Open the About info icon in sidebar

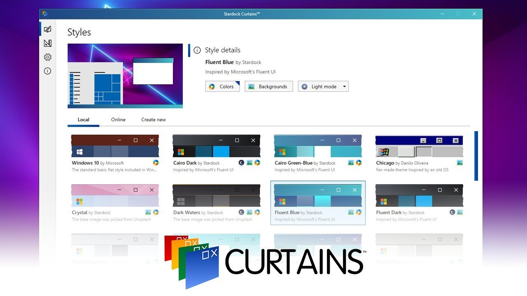click(x=47, y=71)
